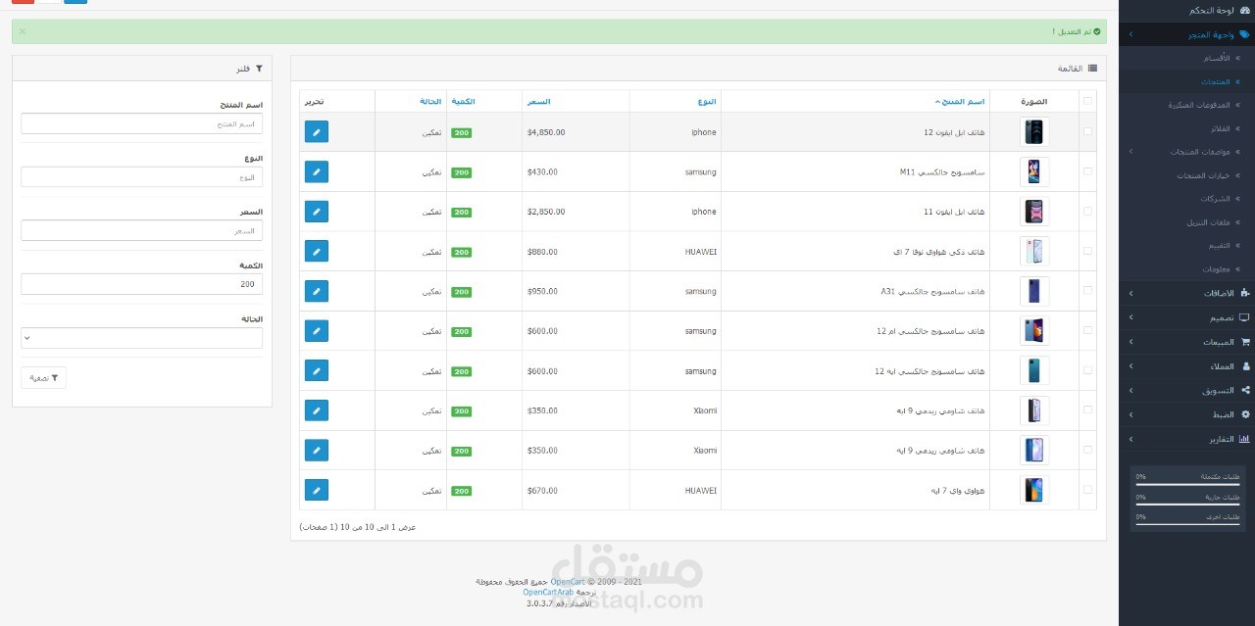Screen dimensions: 1255x626
Task: Open the هواوي واي 7 ايه thumbnail
Action: click(1034, 490)
